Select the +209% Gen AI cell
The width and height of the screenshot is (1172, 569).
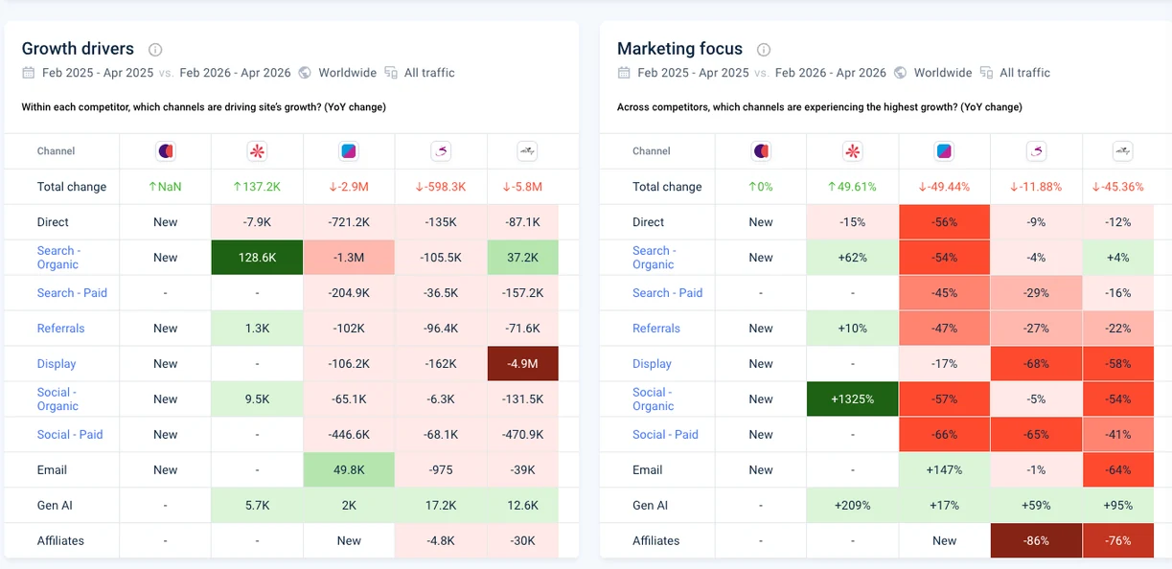pyautogui.click(x=853, y=506)
